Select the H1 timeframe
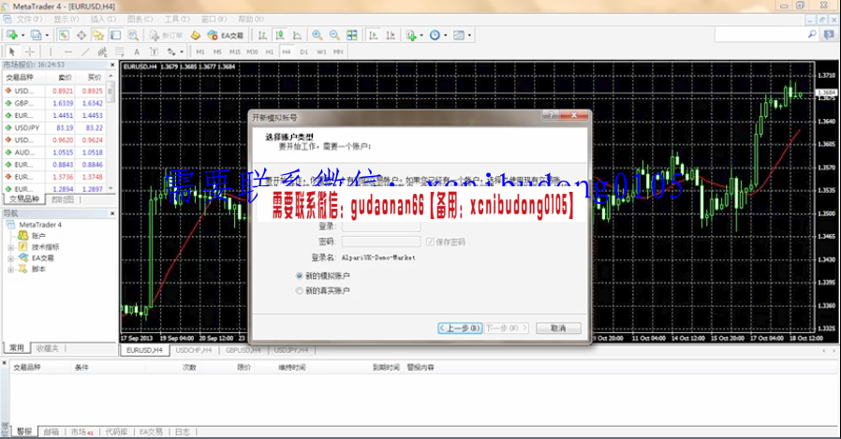Viewport: 841px width, 439px height. (269, 52)
